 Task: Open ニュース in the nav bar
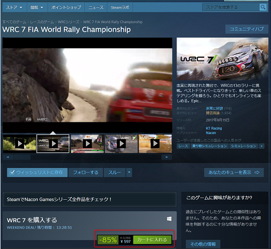coord(96,7)
